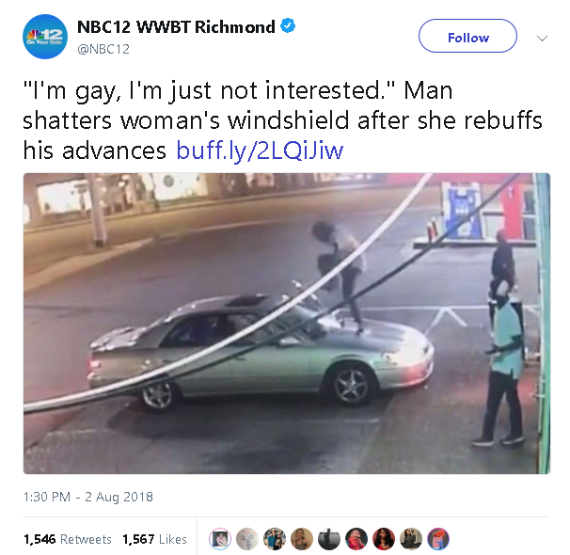The width and height of the screenshot is (570, 555).
Task: Follow the NBC12 WWBT Richmond account
Action: [x=467, y=36]
